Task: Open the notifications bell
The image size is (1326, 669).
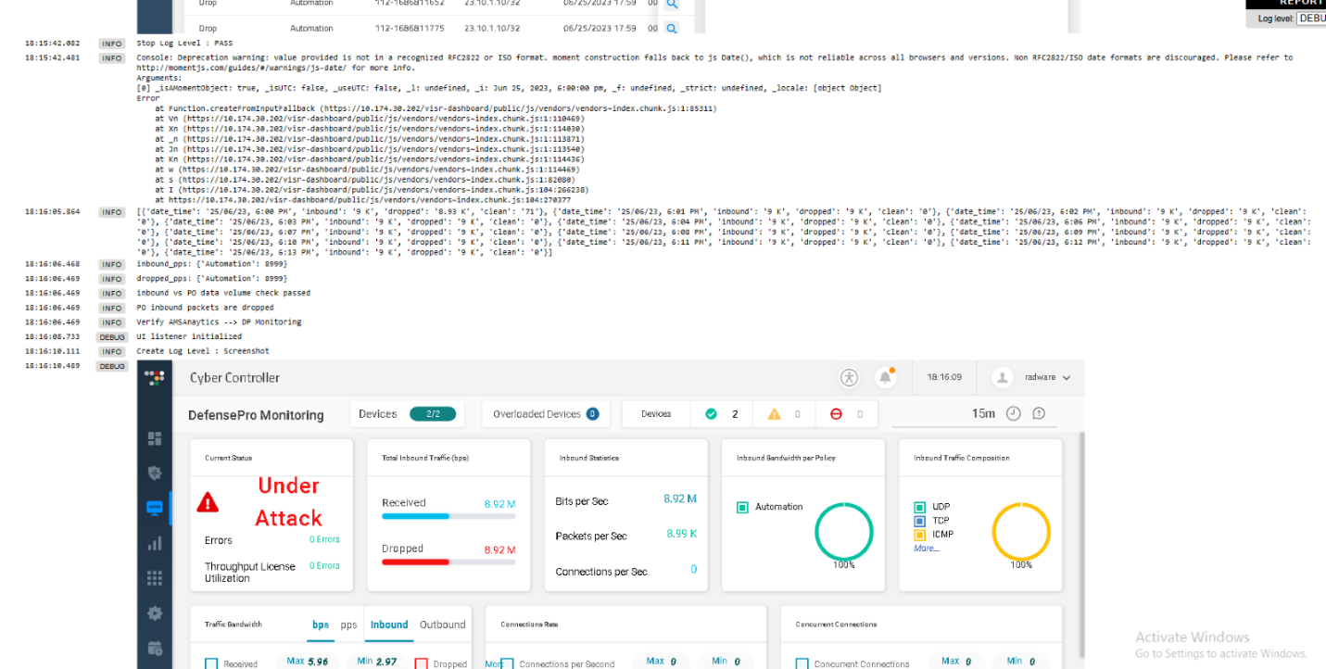Action: tap(886, 377)
